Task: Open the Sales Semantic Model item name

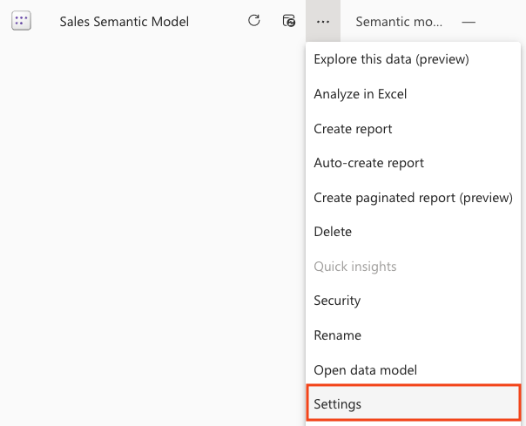Action: point(125,22)
